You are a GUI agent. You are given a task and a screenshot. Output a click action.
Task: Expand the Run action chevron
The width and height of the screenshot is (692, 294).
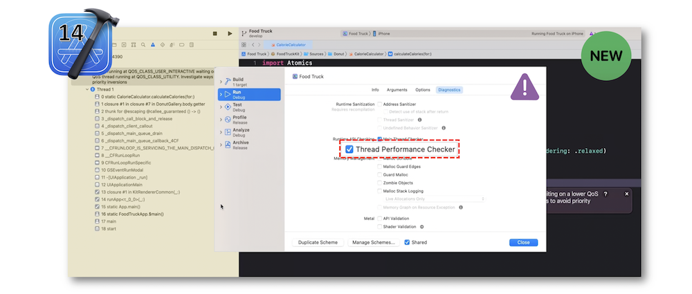[221, 94]
